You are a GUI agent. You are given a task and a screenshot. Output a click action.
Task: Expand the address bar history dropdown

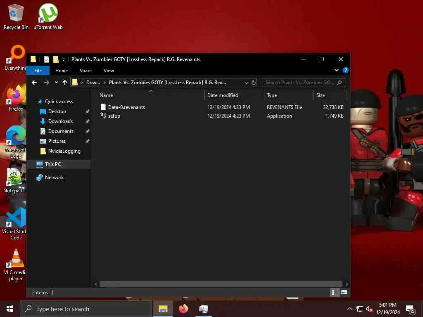[x=246, y=83]
